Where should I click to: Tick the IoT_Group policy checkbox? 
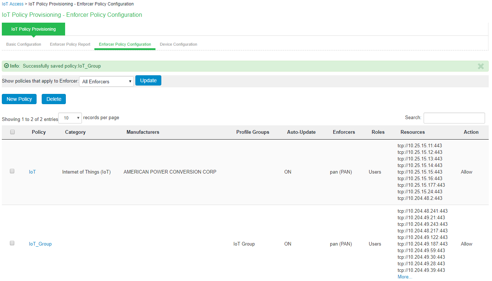12,243
